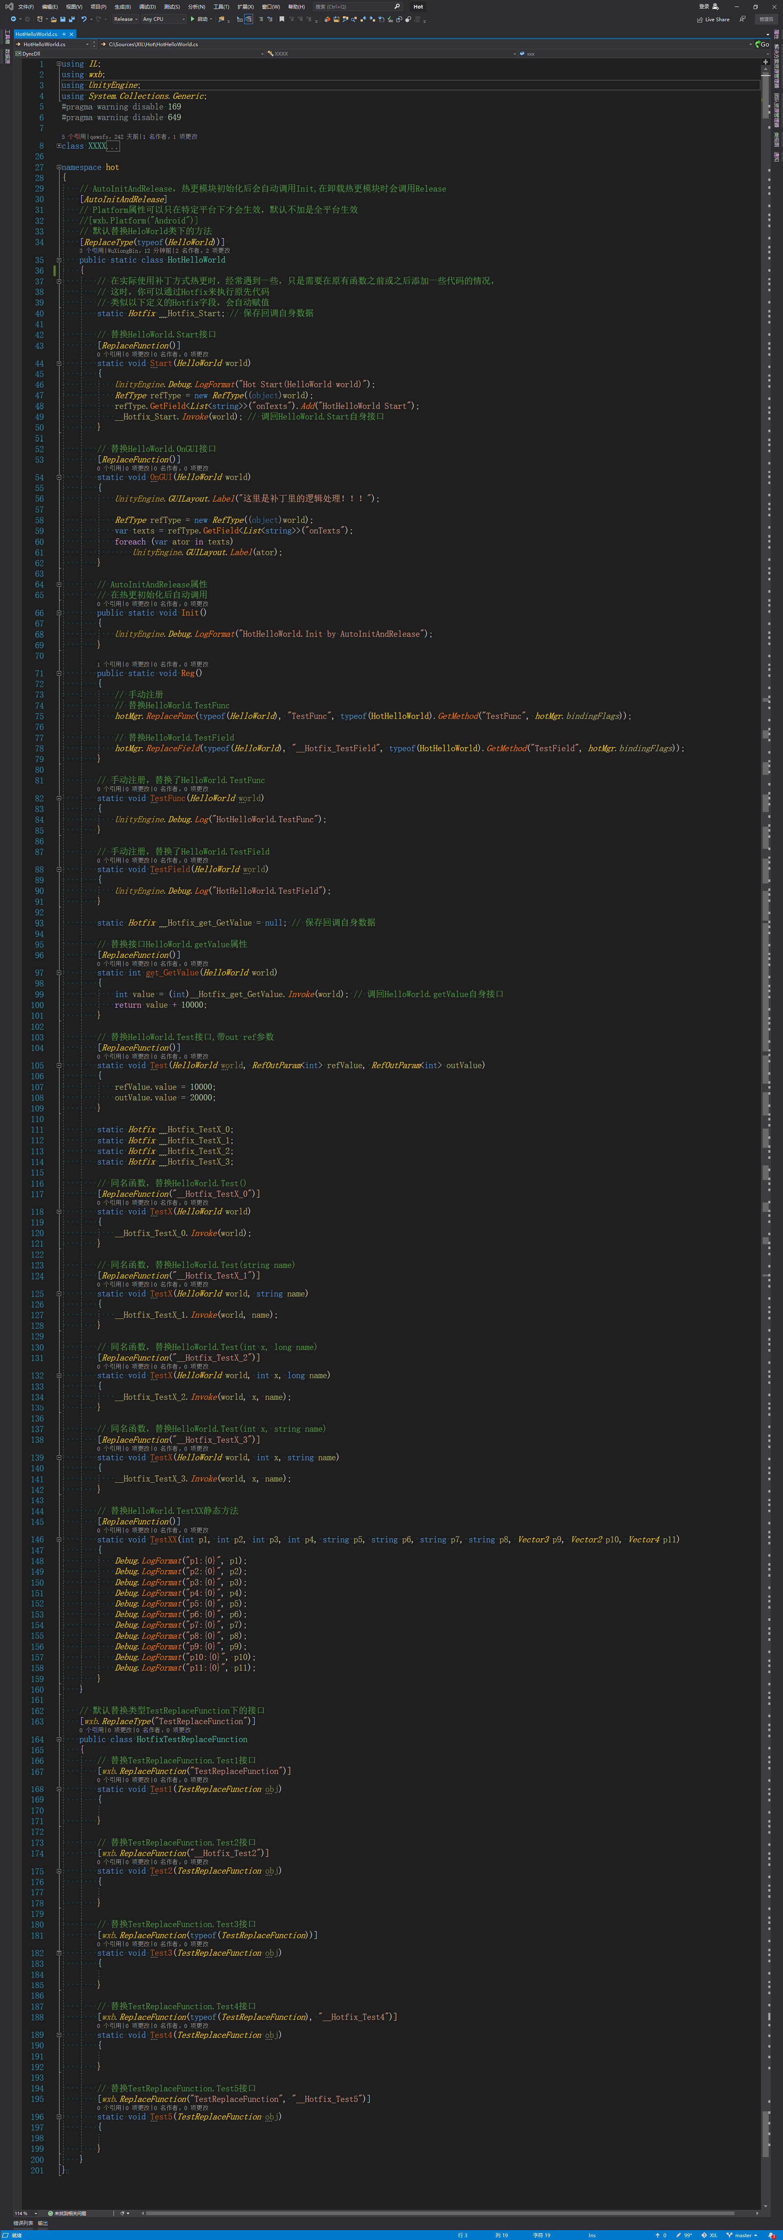The height and width of the screenshot is (2240, 783).
Task: Click the Go icon in navigation bar
Action: pyautogui.click(x=762, y=45)
